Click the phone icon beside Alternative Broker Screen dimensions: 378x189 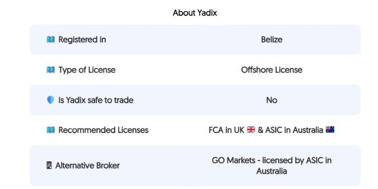pos(49,165)
